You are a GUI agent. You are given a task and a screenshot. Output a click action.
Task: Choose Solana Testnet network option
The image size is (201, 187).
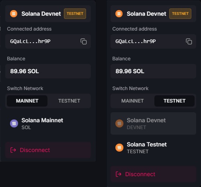tap(153, 148)
